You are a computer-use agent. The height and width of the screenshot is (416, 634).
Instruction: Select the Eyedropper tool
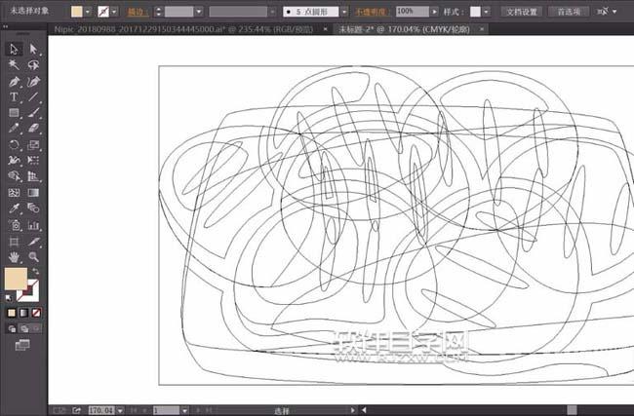14,208
